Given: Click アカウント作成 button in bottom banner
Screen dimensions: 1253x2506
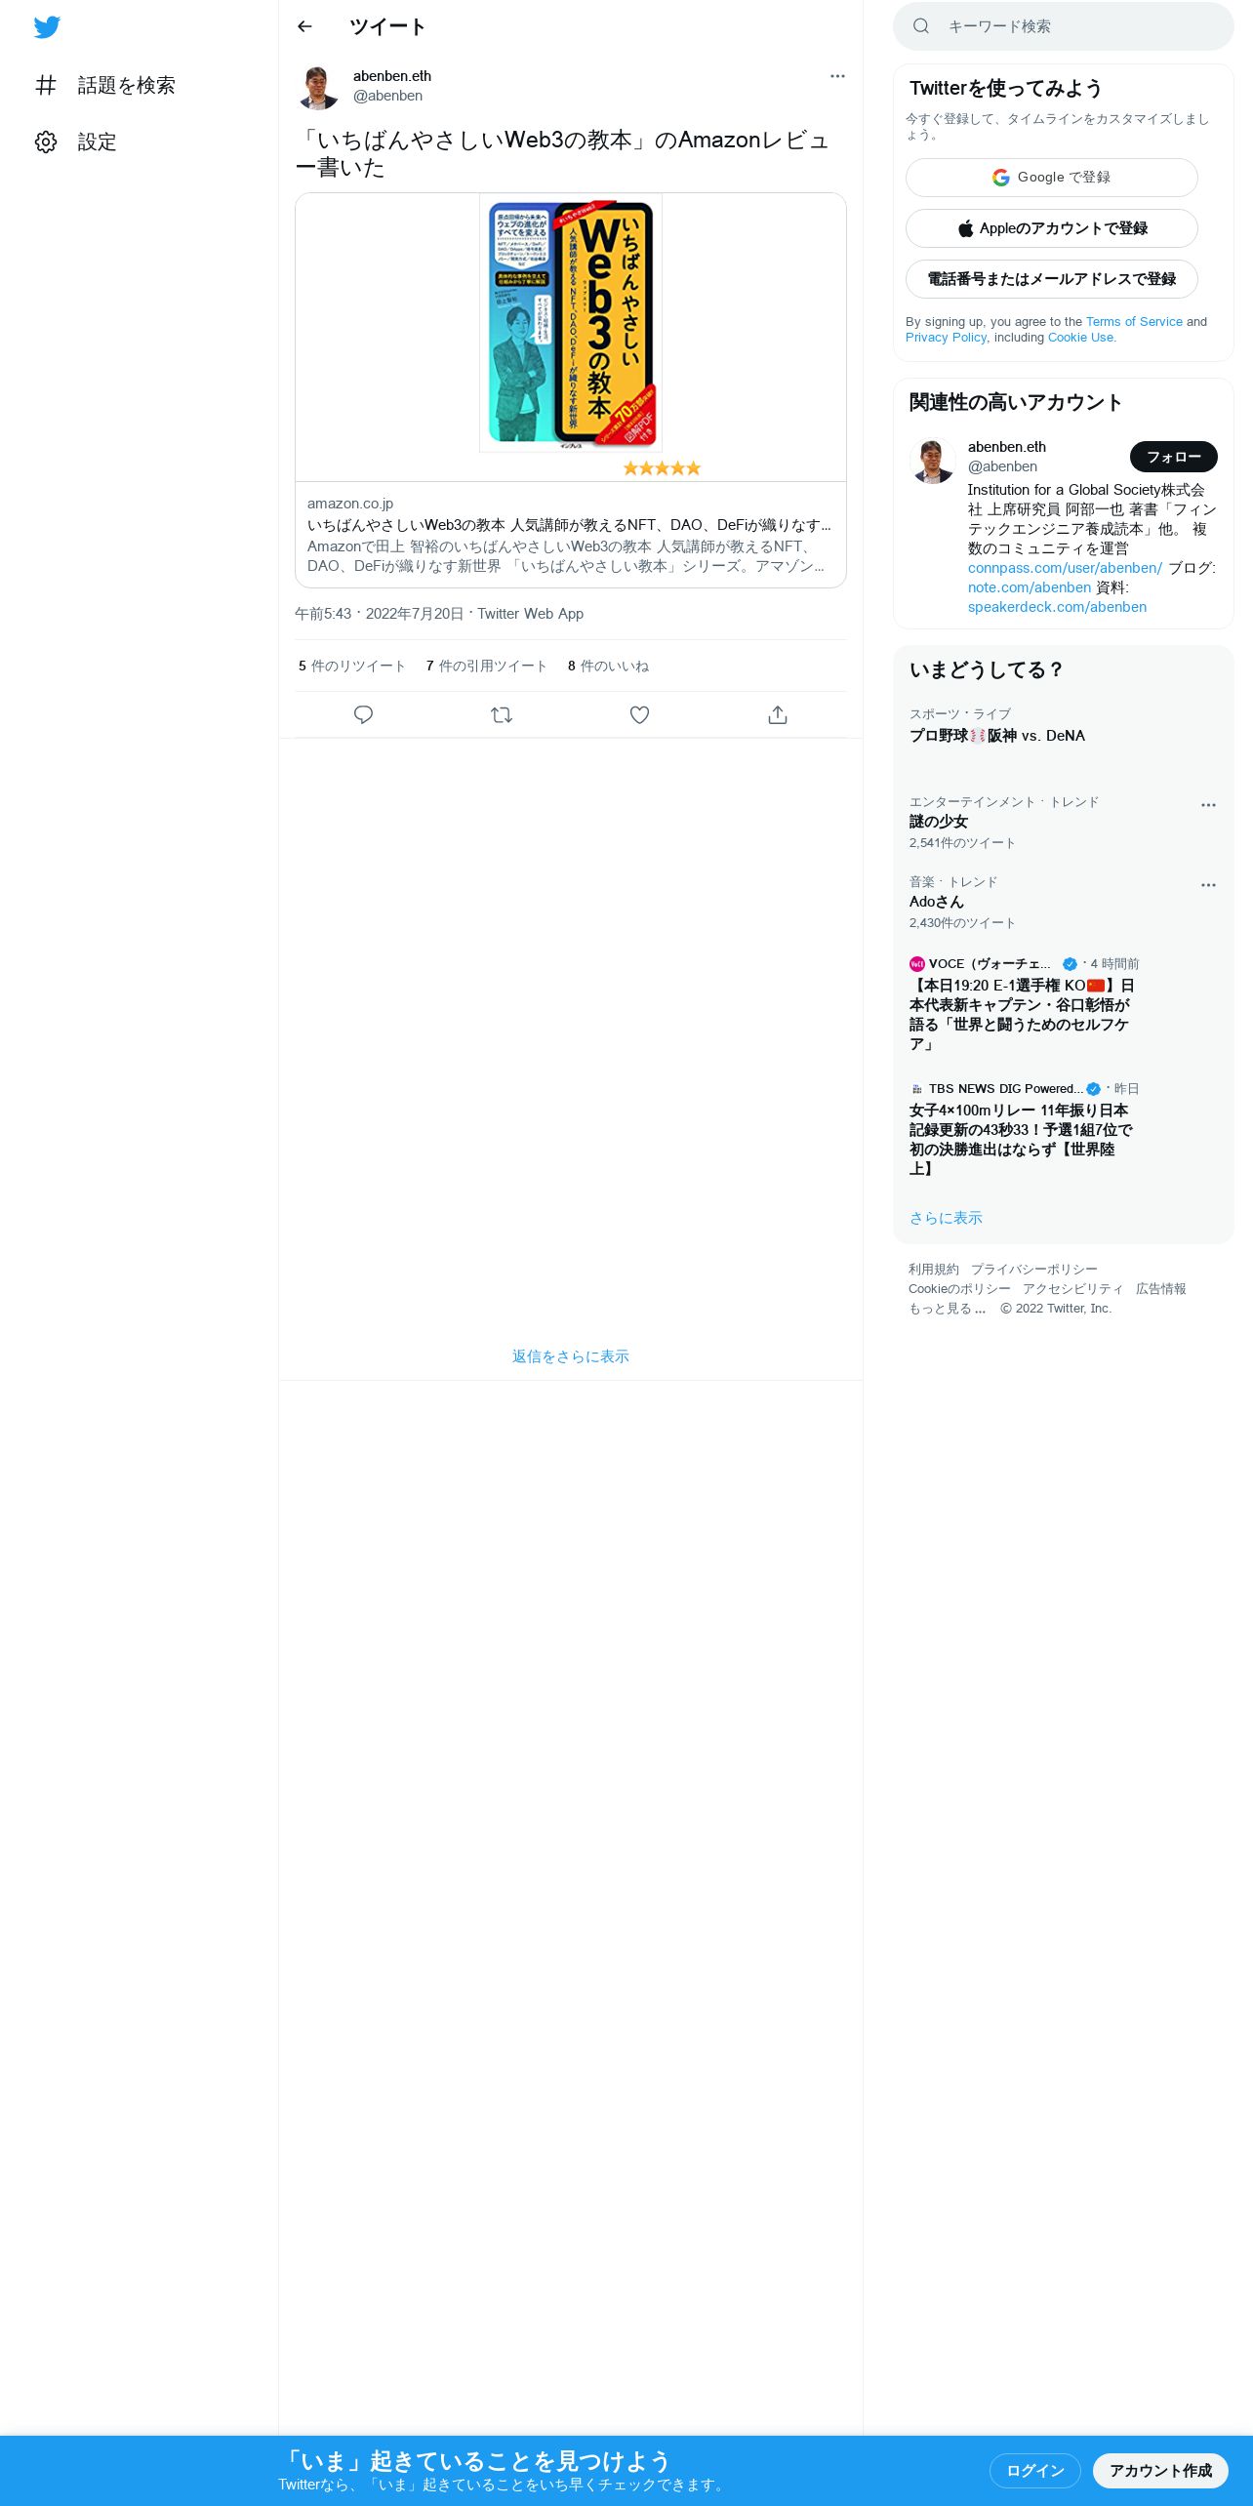Looking at the screenshot, I should 1160,2471.
